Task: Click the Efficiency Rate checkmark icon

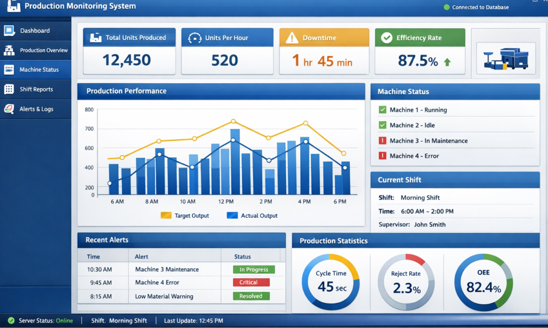Action: click(386, 38)
